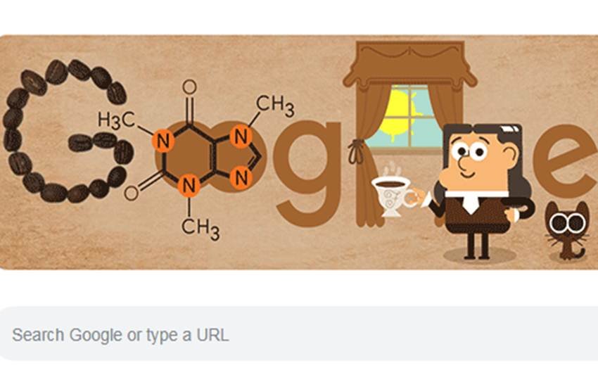The width and height of the screenshot is (598, 387).
Task: Click the H3C label on the molecule
Action: coord(116,120)
